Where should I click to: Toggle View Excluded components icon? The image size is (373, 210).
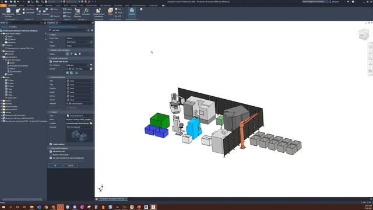click(x=72, y=73)
